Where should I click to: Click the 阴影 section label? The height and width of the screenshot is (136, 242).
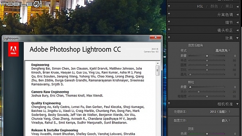[191, 129]
